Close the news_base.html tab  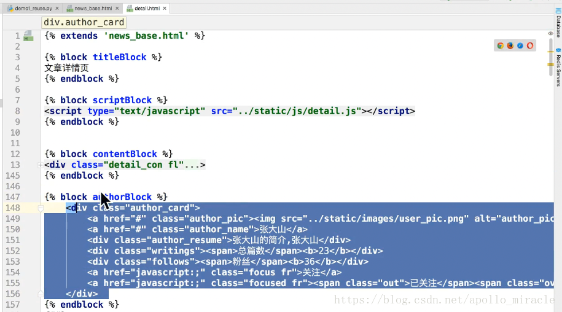(x=117, y=8)
